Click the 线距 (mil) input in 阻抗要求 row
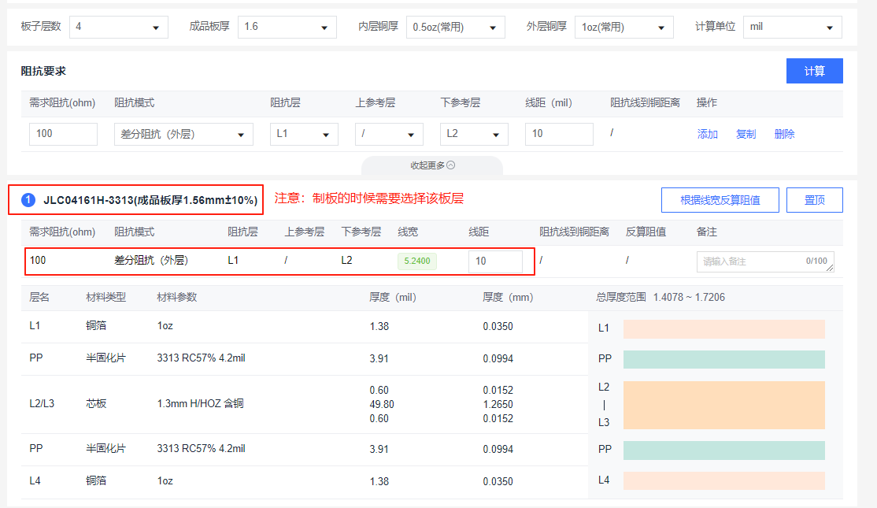This screenshot has height=508, width=877. point(559,134)
